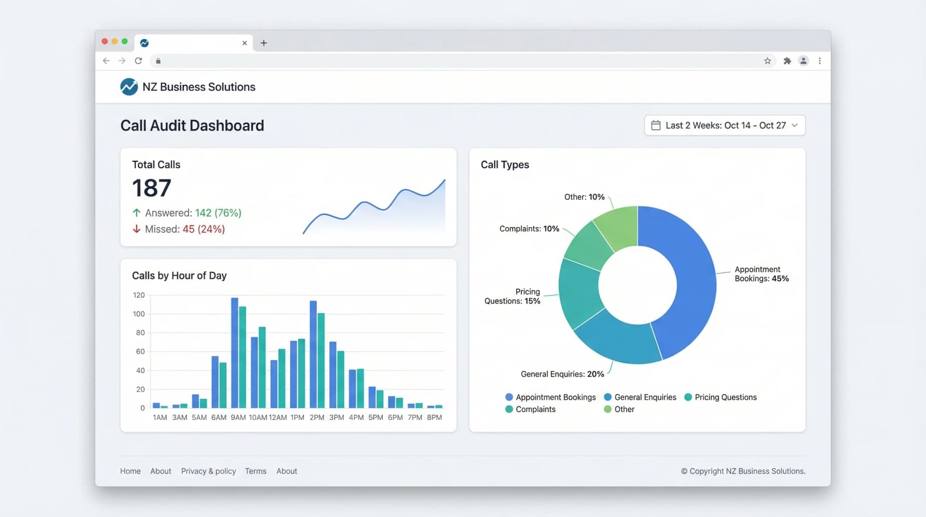
Task: Open the browser extensions puzzle icon
Action: (x=787, y=61)
